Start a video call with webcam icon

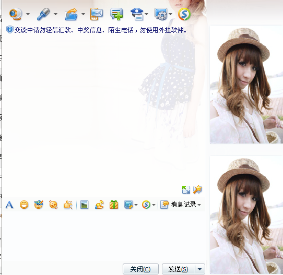click(16, 14)
